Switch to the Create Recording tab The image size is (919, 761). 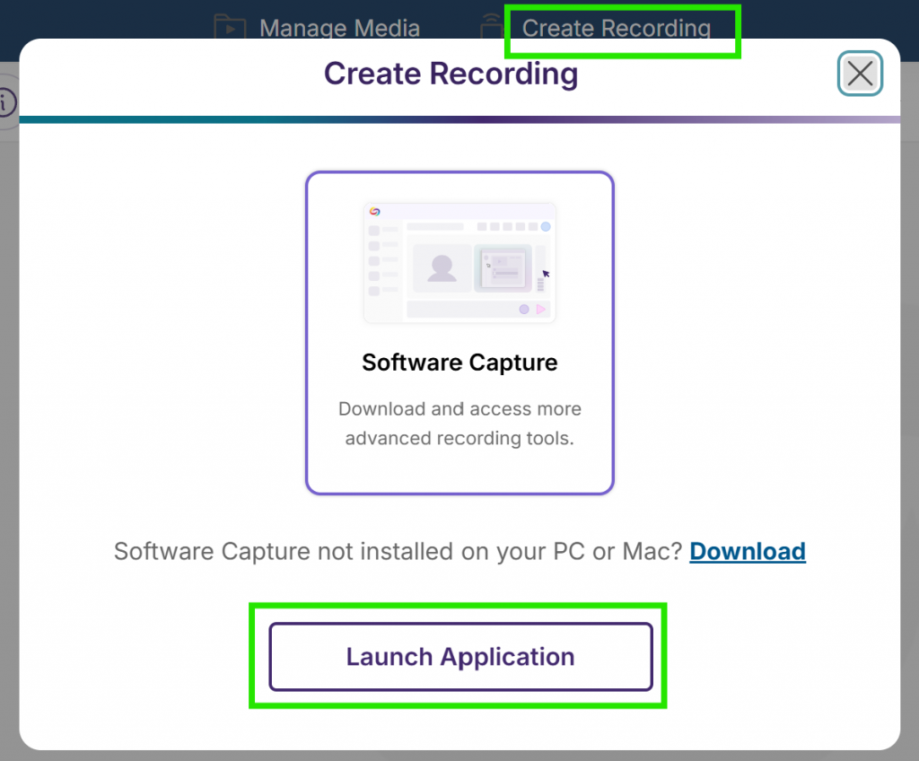[616, 29]
